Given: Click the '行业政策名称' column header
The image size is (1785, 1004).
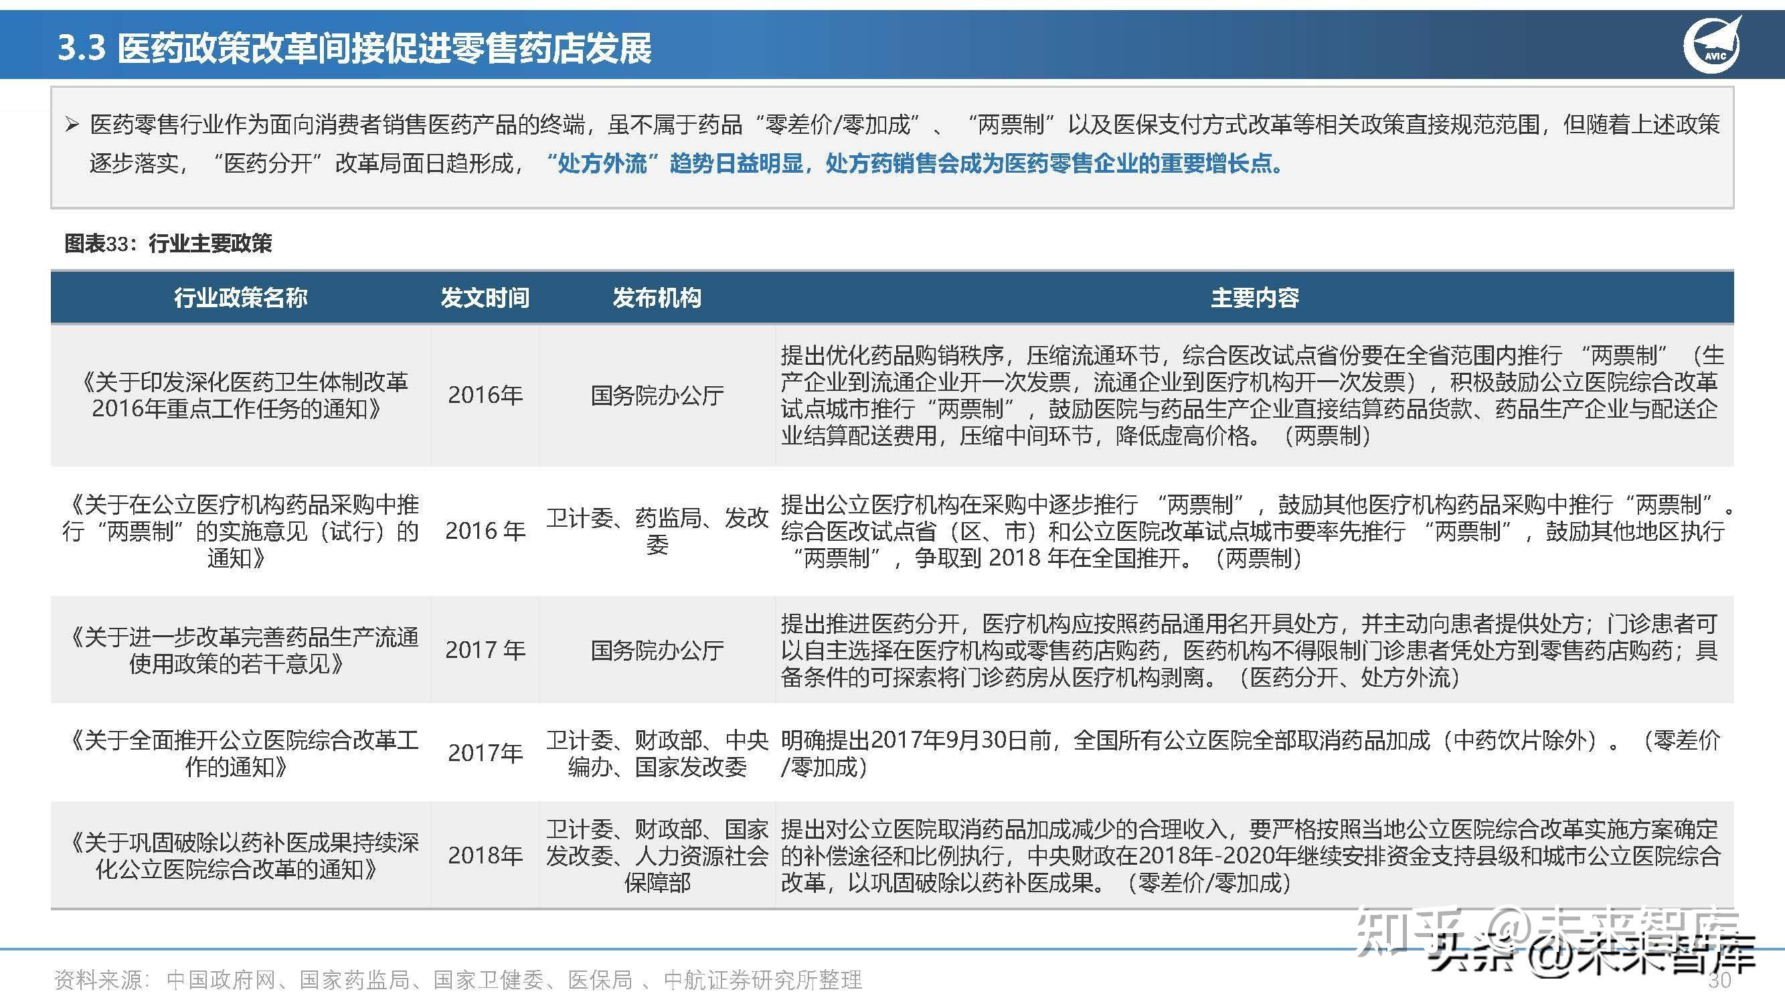Looking at the screenshot, I should coord(240,297).
